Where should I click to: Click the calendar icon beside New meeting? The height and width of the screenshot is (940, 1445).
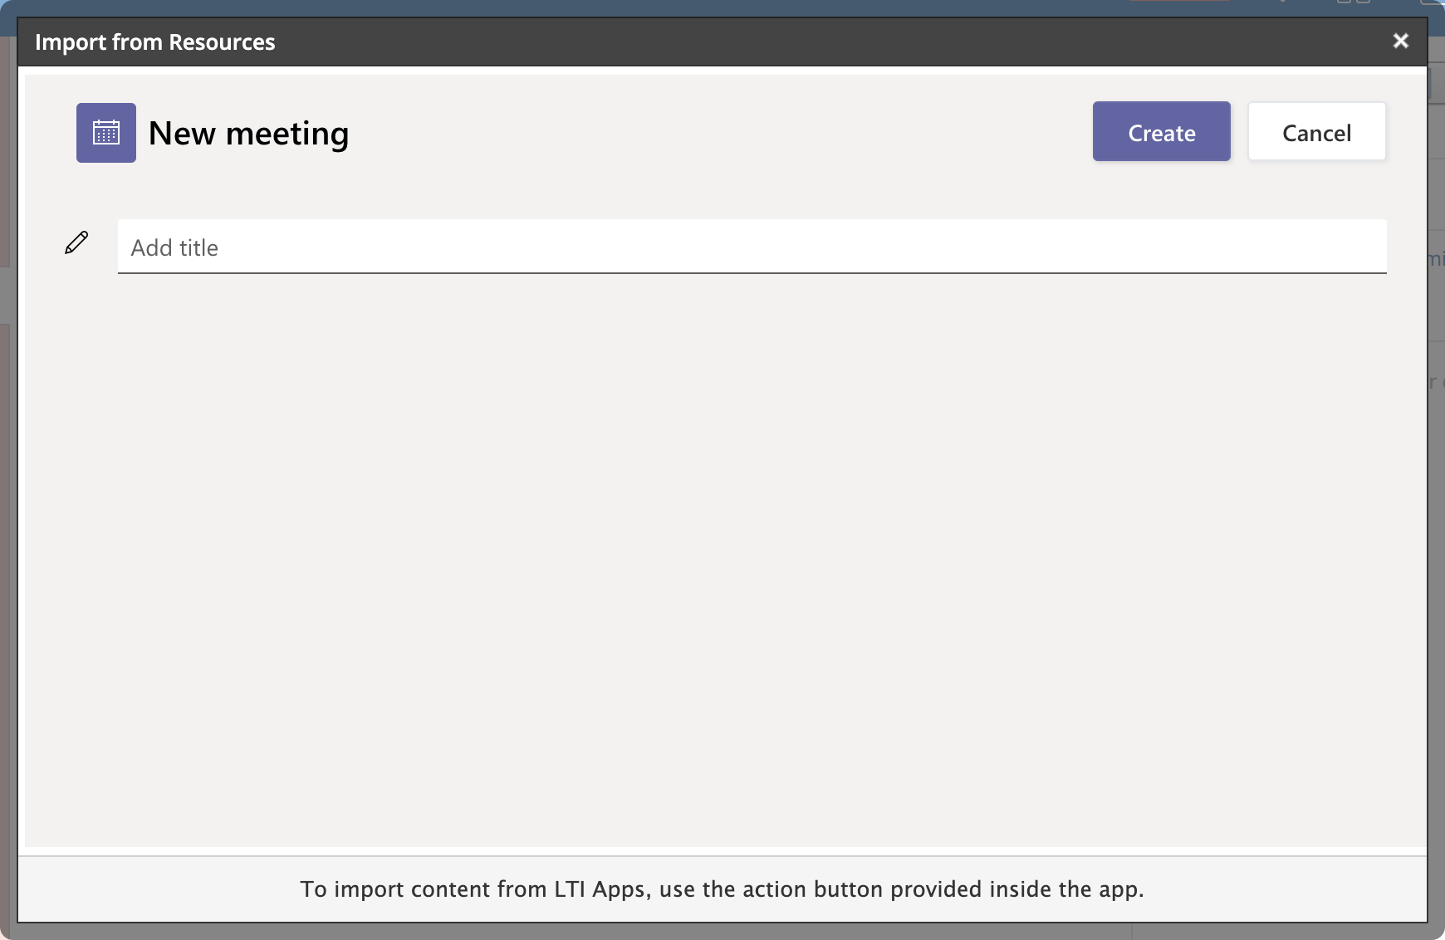click(x=106, y=133)
